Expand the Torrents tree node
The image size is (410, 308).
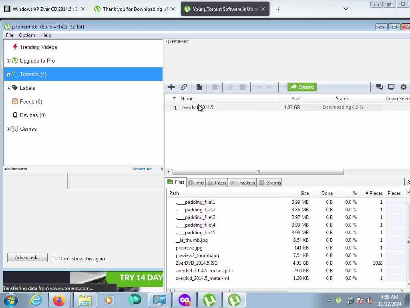[8, 75]
